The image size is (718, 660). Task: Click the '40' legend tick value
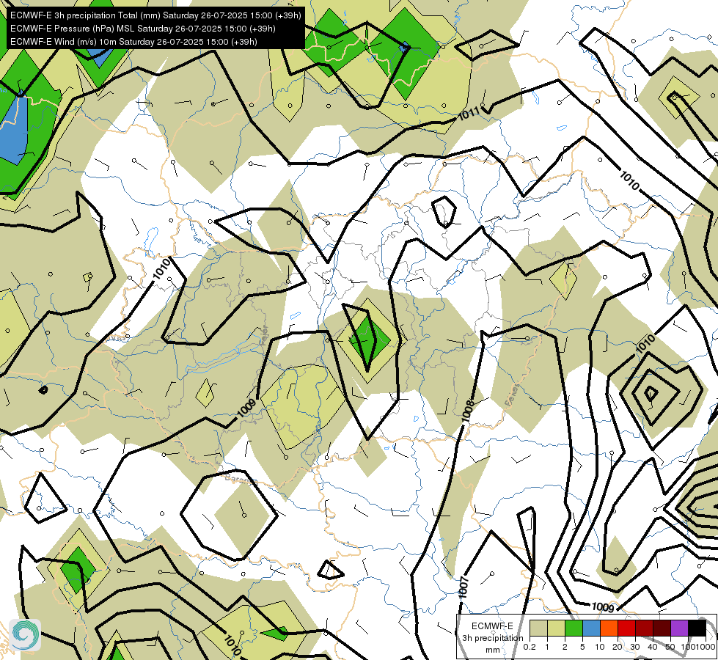(x=653, y=647)
